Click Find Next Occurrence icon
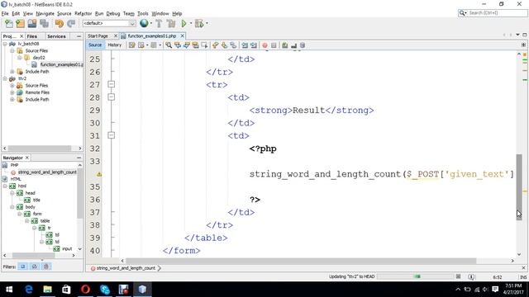Screen dimensions: 529x297 186,45
